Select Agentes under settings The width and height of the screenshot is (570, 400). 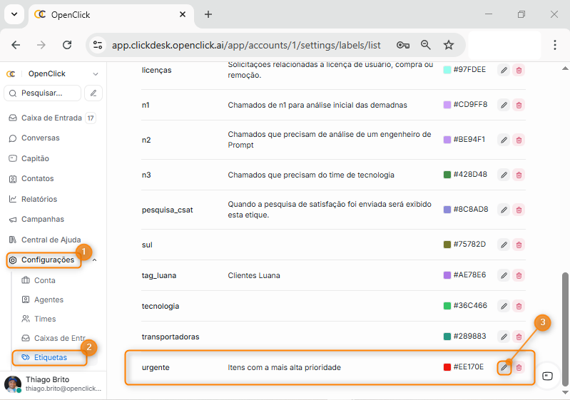click(x=49, y=299)
